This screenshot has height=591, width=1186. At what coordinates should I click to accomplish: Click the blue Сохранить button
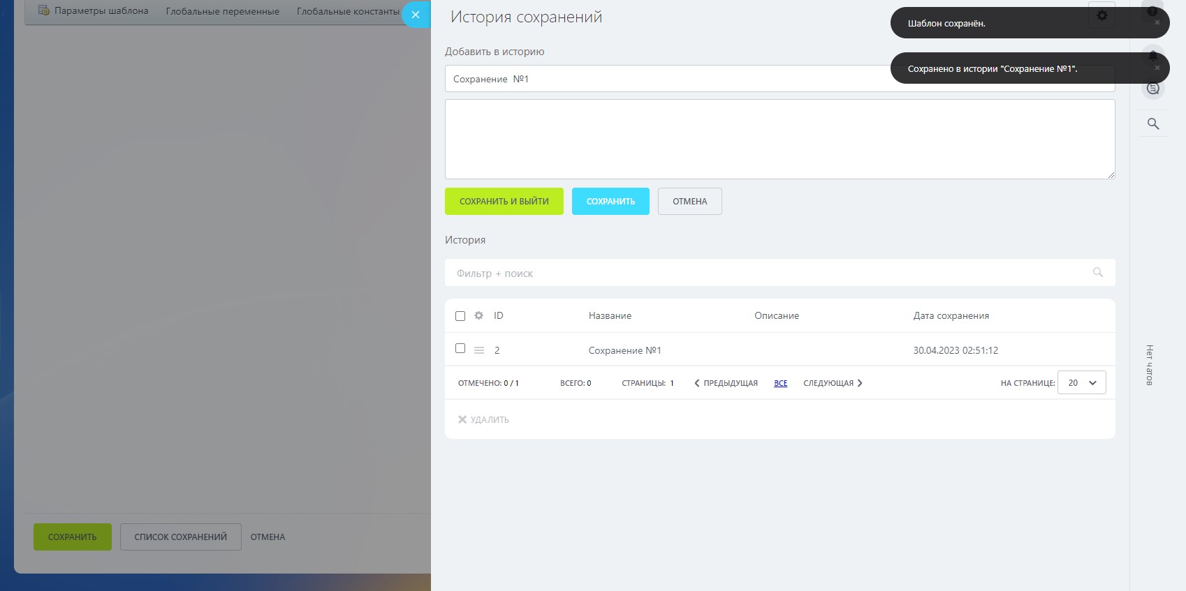610,202
